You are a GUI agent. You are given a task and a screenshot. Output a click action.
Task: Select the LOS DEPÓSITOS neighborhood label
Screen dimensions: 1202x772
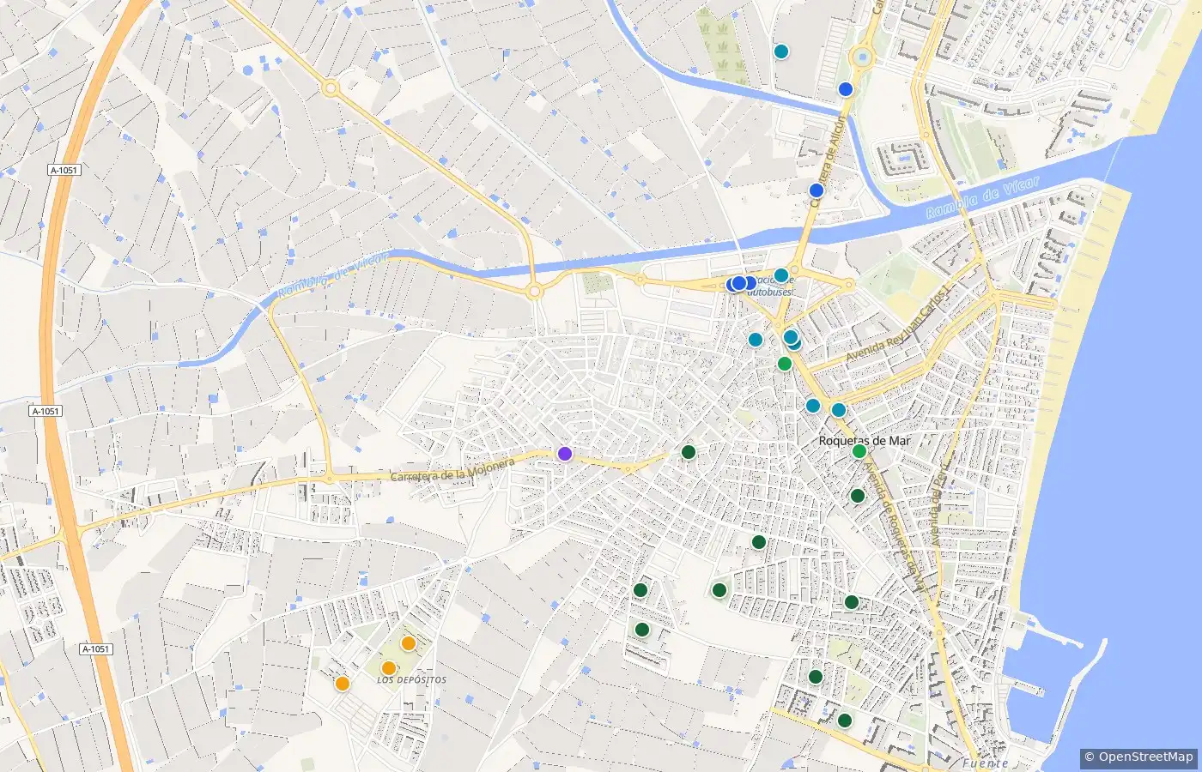pyautogui.click(x=412, y=680)
